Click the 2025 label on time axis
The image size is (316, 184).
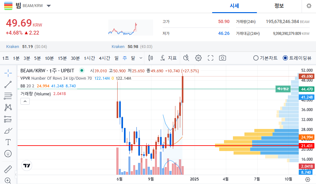194,179
